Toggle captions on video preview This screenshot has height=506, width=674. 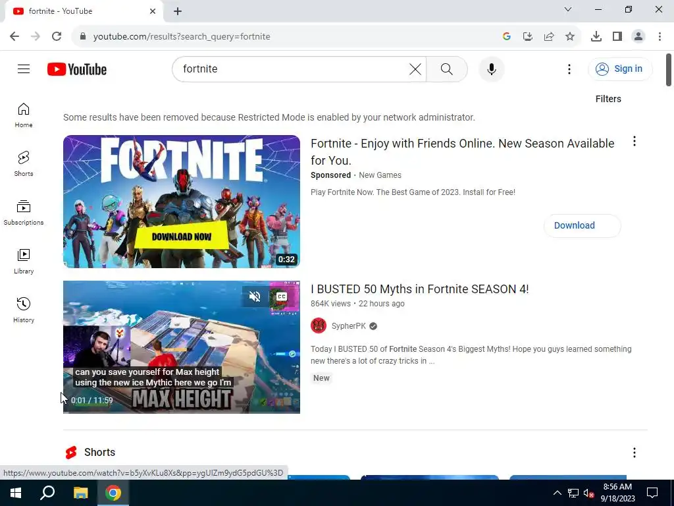tap(281, 296)
